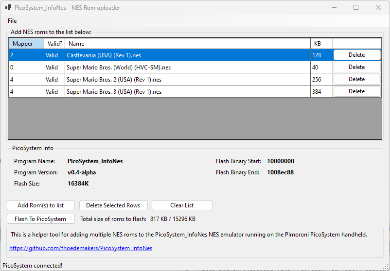
Task: Select Super Mario Bros. (World) (HVC-SM).nes cell
Action: pos(188,68)
